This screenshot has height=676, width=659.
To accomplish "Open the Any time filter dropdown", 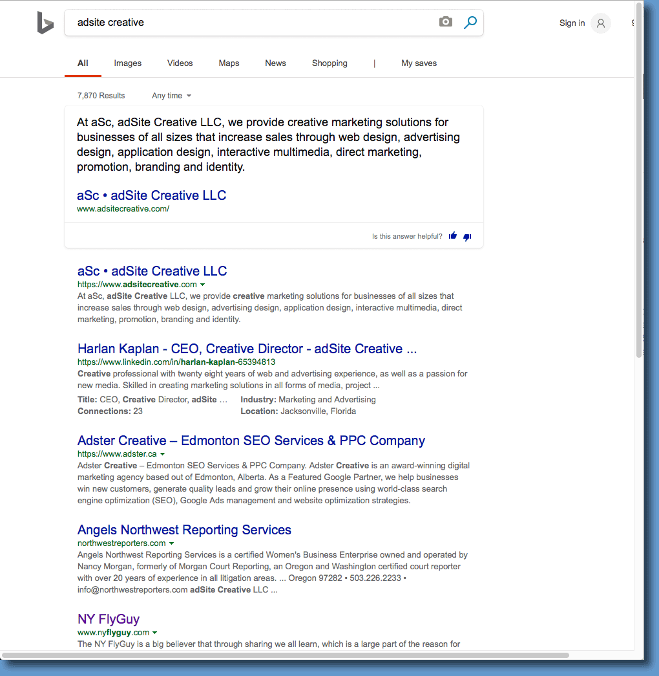I will click(171, 96).
